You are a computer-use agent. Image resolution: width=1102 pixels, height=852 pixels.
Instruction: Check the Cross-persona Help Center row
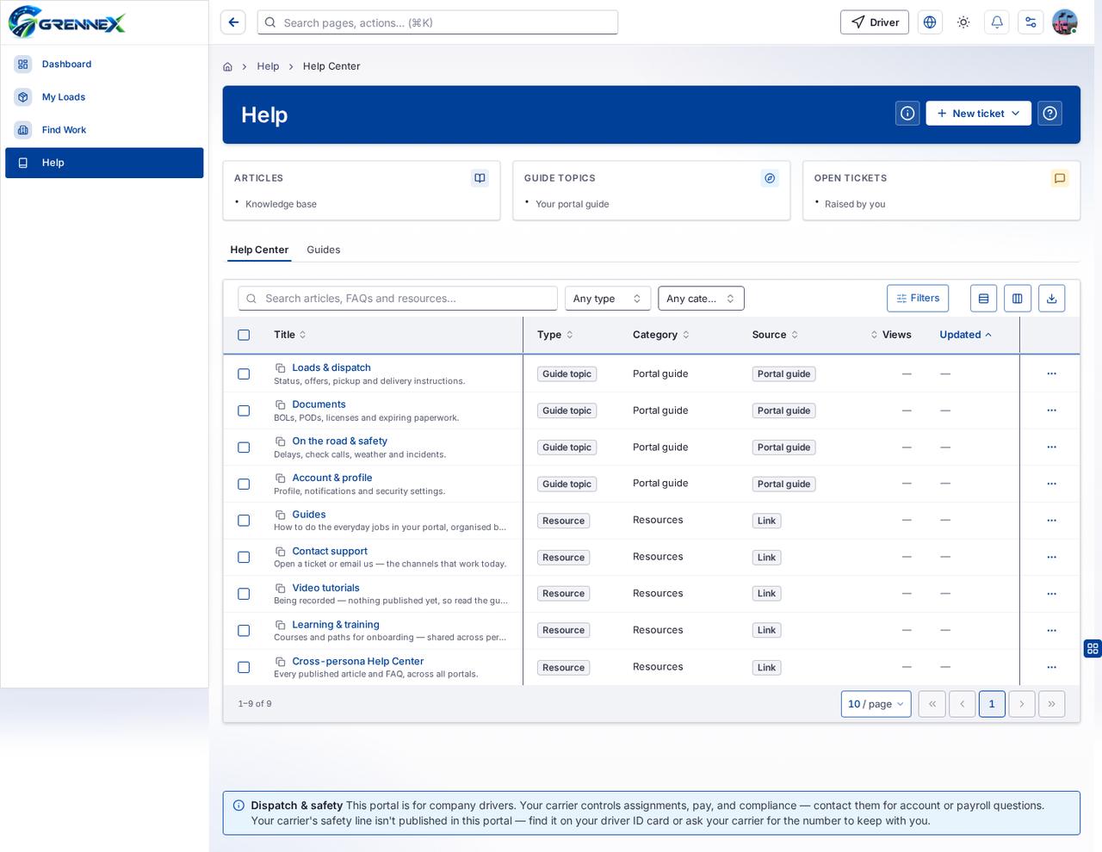pyautogui.click(x=244, y=668)
